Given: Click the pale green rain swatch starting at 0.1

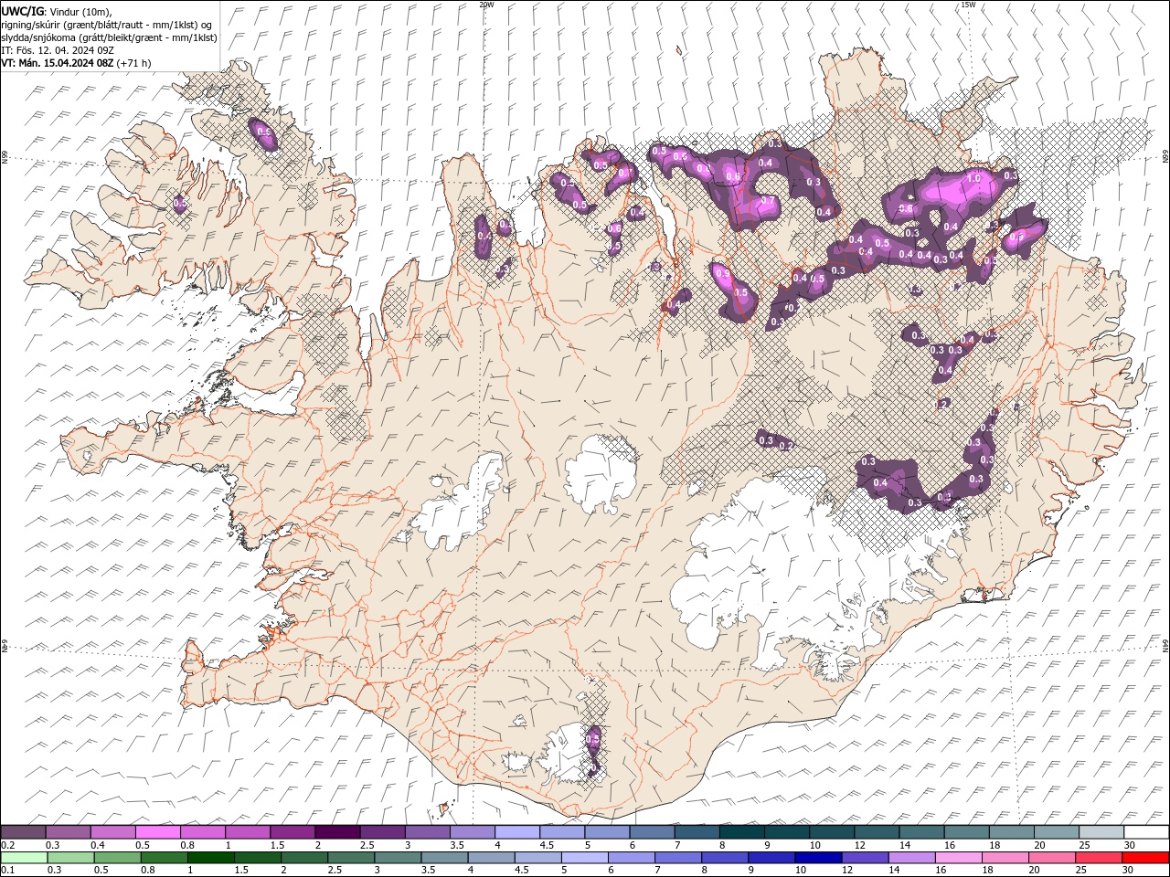Looking at the screenshot, I should click(x=24, y=858).
